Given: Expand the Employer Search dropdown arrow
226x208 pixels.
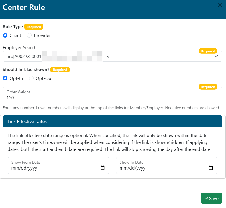Looking at the screenshot, I should 216,57.
